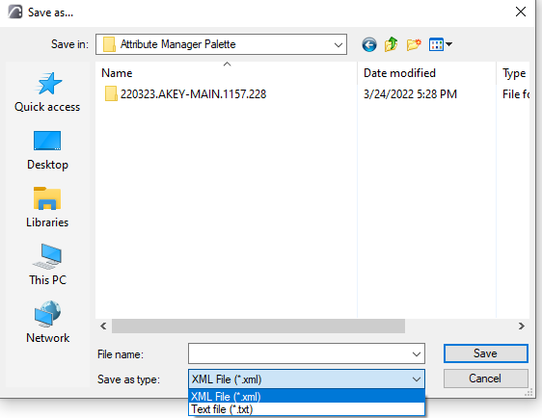Expand the File name history dropdown
The width and height of the screenshot is (542, 418).
(417, 353)
